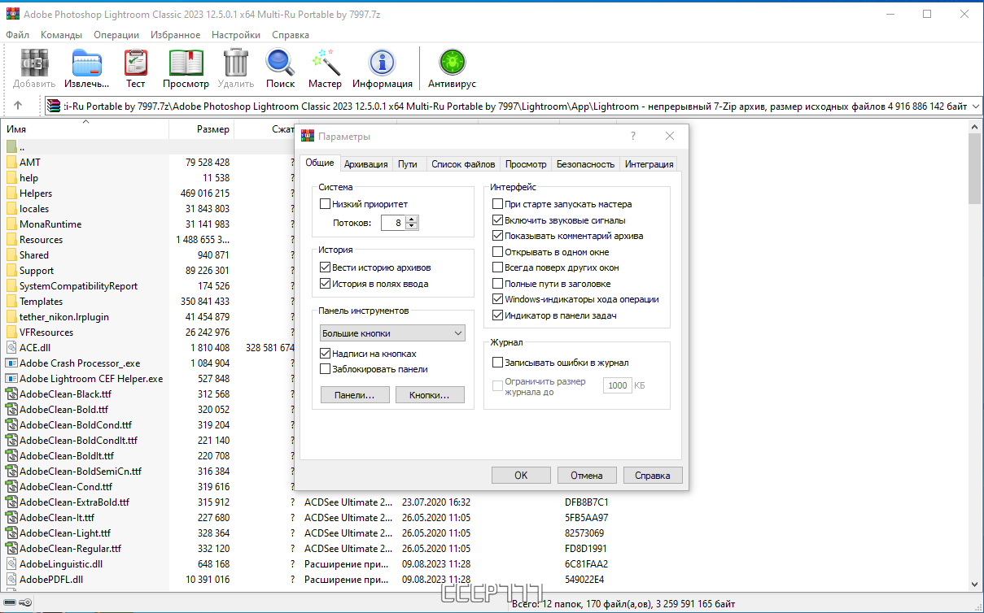Switch to the Архивация tab
This screenshot has width=984, height=613.
tap(365, 164)
